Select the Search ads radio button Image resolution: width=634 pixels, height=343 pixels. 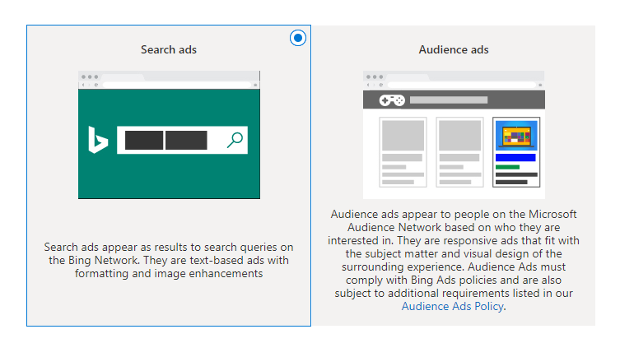298,38
